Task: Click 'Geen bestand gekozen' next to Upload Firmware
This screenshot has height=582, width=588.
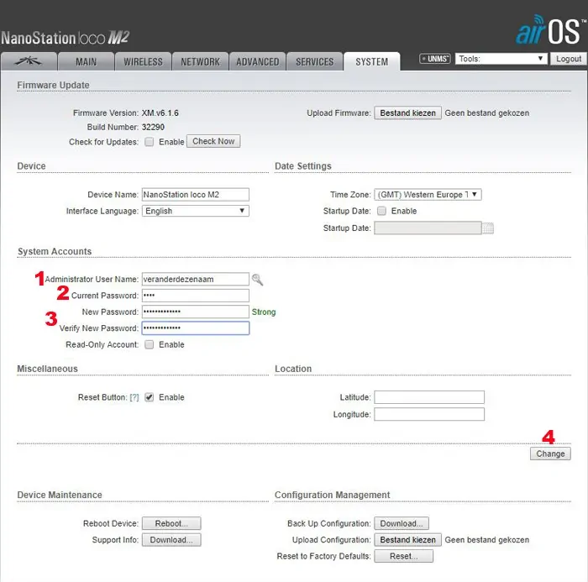Action: (486, 113)
